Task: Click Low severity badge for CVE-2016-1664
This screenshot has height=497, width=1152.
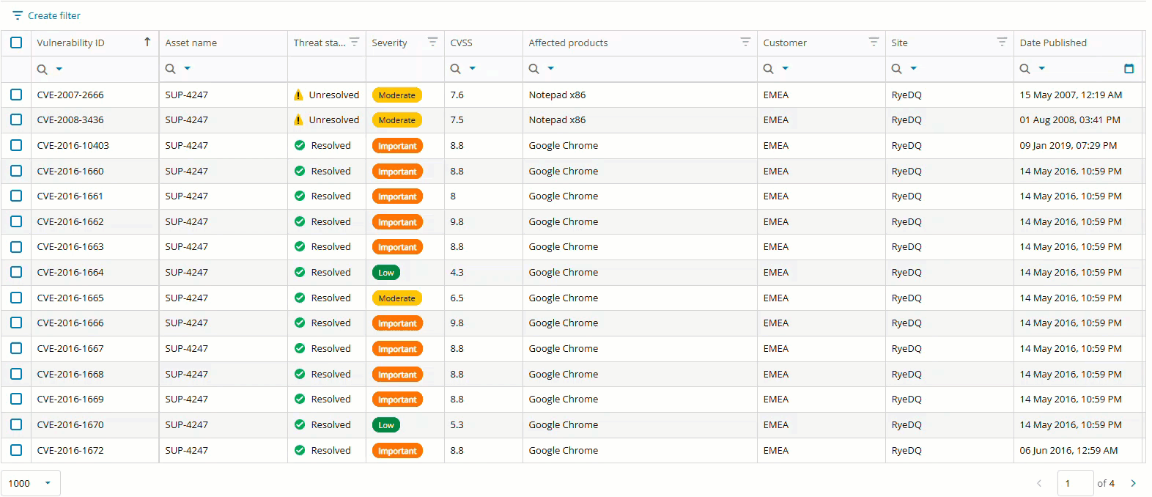Action: click(x=386, y=273)
